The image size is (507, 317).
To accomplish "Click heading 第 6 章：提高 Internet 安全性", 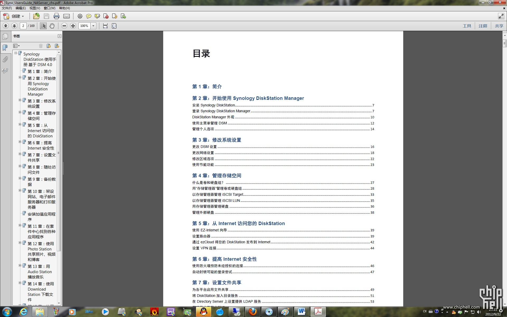I will tap(224, 259).
